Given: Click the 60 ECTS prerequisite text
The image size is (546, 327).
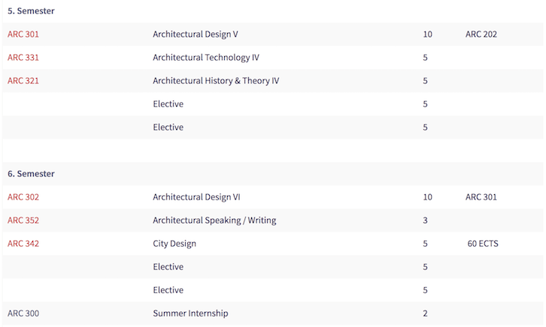Looking at the screenshot, I should [483, 244].
